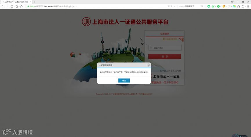The height and width of the screenshot is (137, 251).
Task: Click the address bar URL
Action: 53,6
